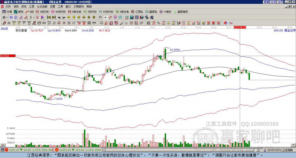The image size is (296, 158).
Task: Click the black right arrow icon
Action: pyautogui.click(x=64, y=17)
